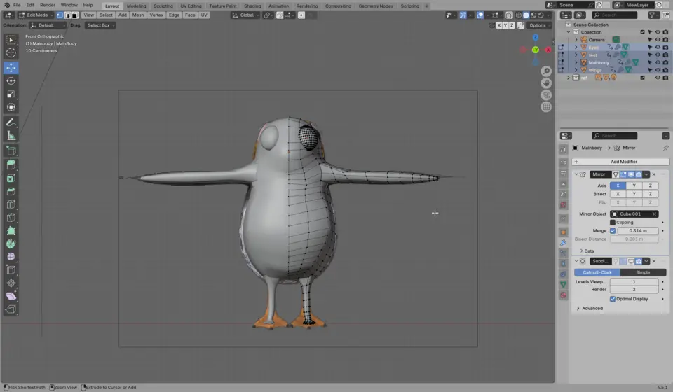Open the Orientation Default dropdown
Screen dimensions: 673x392
pyautogui.click(x=48, y=25)
